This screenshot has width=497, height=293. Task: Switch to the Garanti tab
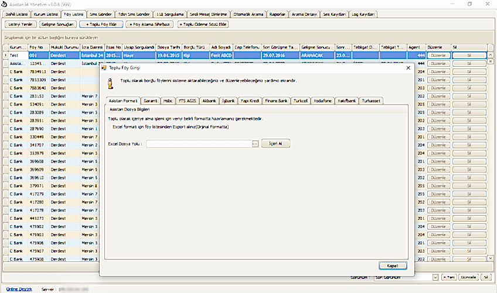(151, 101)
